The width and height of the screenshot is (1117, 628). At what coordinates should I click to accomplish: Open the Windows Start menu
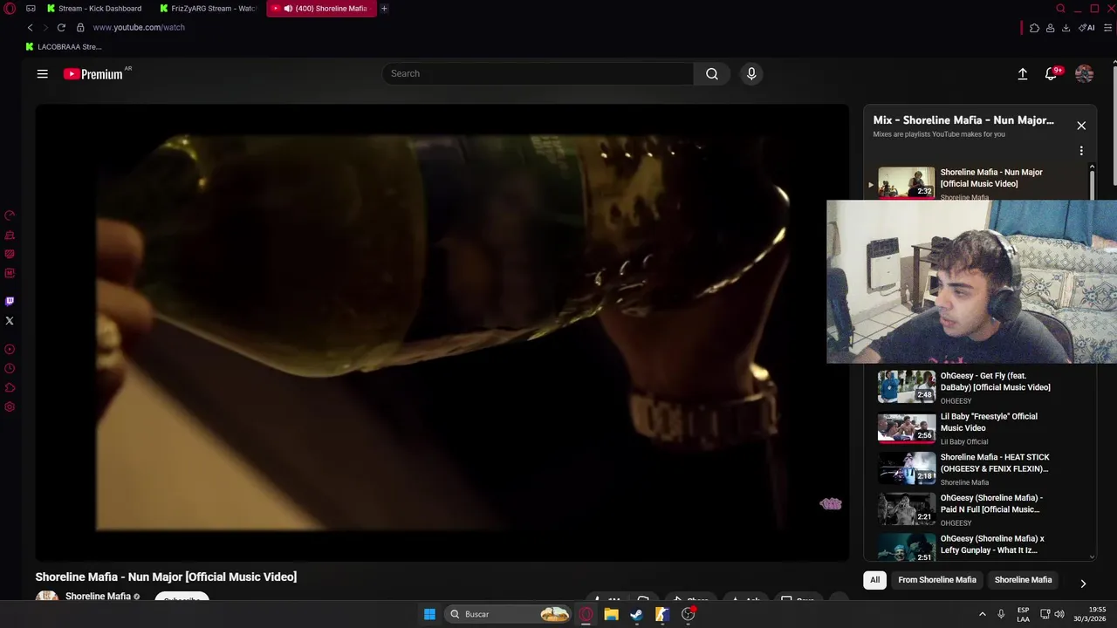tap(429, 614)
